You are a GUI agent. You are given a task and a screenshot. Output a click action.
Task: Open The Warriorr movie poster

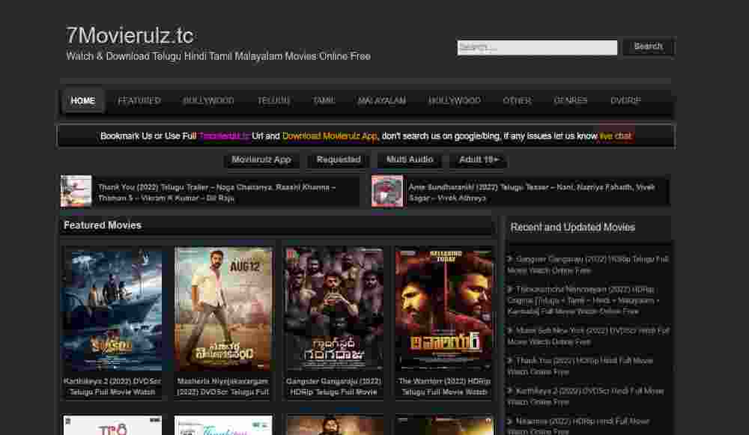[x=444, y=308]
